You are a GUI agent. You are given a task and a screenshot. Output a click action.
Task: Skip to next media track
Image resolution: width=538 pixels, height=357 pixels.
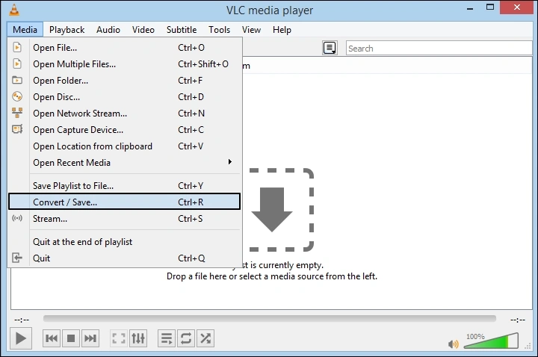[x=90, y=338]
